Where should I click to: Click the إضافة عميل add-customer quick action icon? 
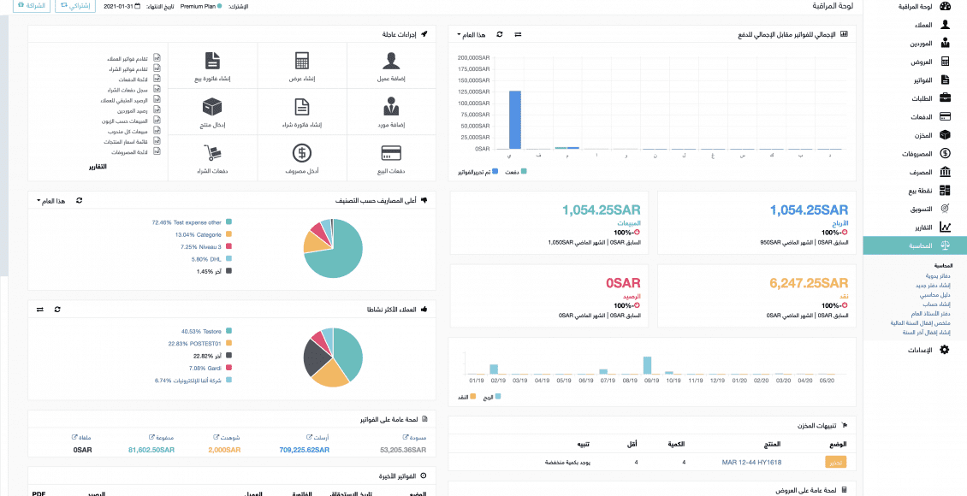tap(391, 61)
